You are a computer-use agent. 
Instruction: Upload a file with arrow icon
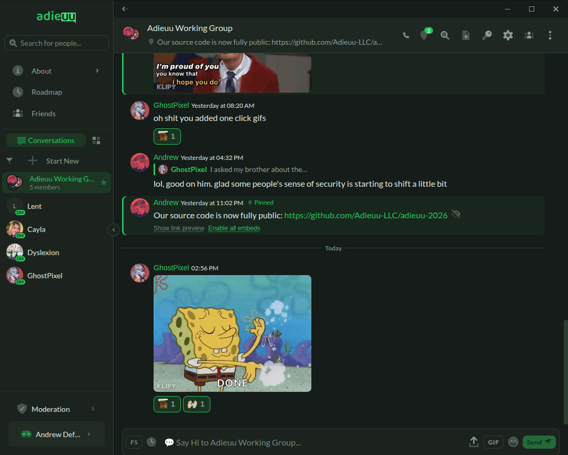point(473,442)
